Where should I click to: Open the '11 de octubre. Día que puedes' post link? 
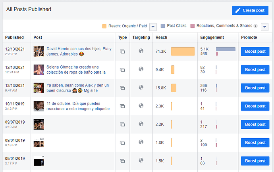pyautogui.click(x=78, y=106)
